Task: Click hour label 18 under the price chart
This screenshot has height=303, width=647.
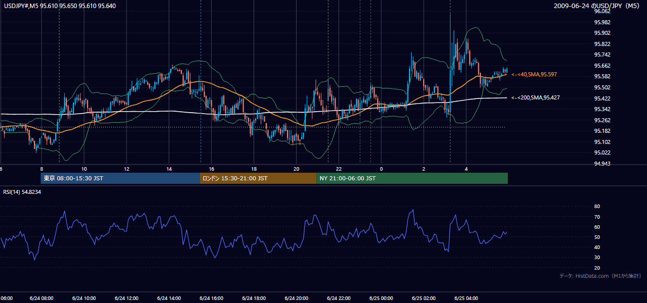Action: click(x=254, y=169)
